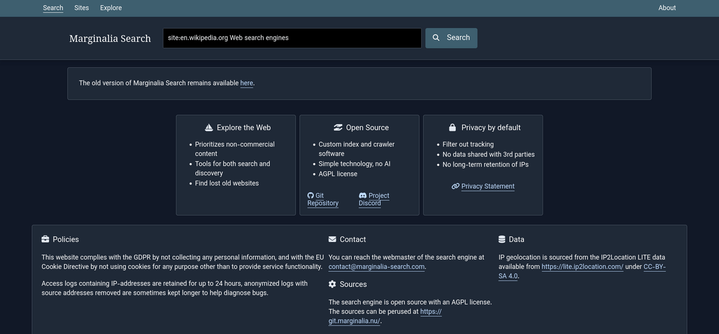
Task: Click the sailboat icon beside Explore the Web
Action: tap(209, 127)
